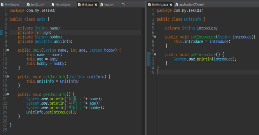Click 'this.introduce = introduce;' statement
This screenshot has width=259, height=135.
(202, 41)
